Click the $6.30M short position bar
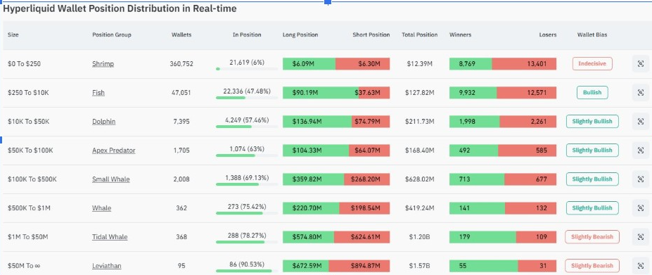Image resolution: width=652 pixels, height=275 pixels. click(363, 64)
